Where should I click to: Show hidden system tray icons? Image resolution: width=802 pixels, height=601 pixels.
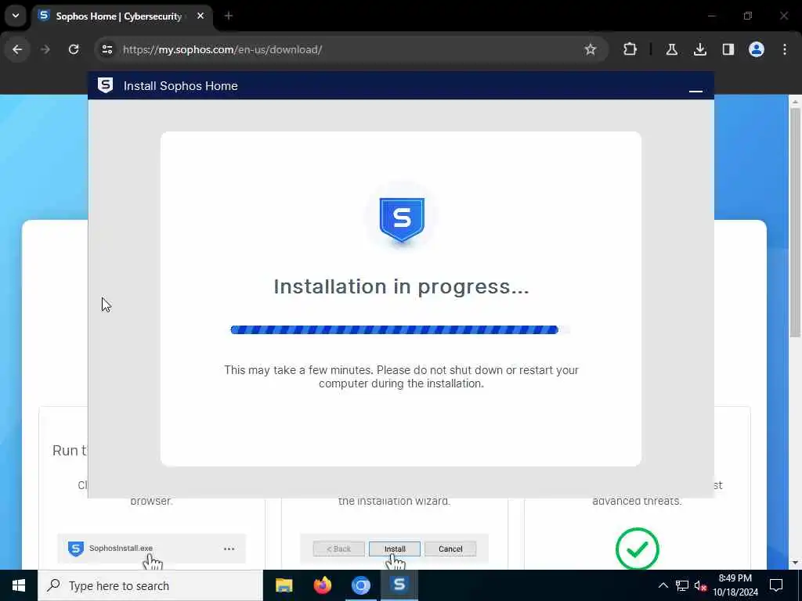pos(663,585)
